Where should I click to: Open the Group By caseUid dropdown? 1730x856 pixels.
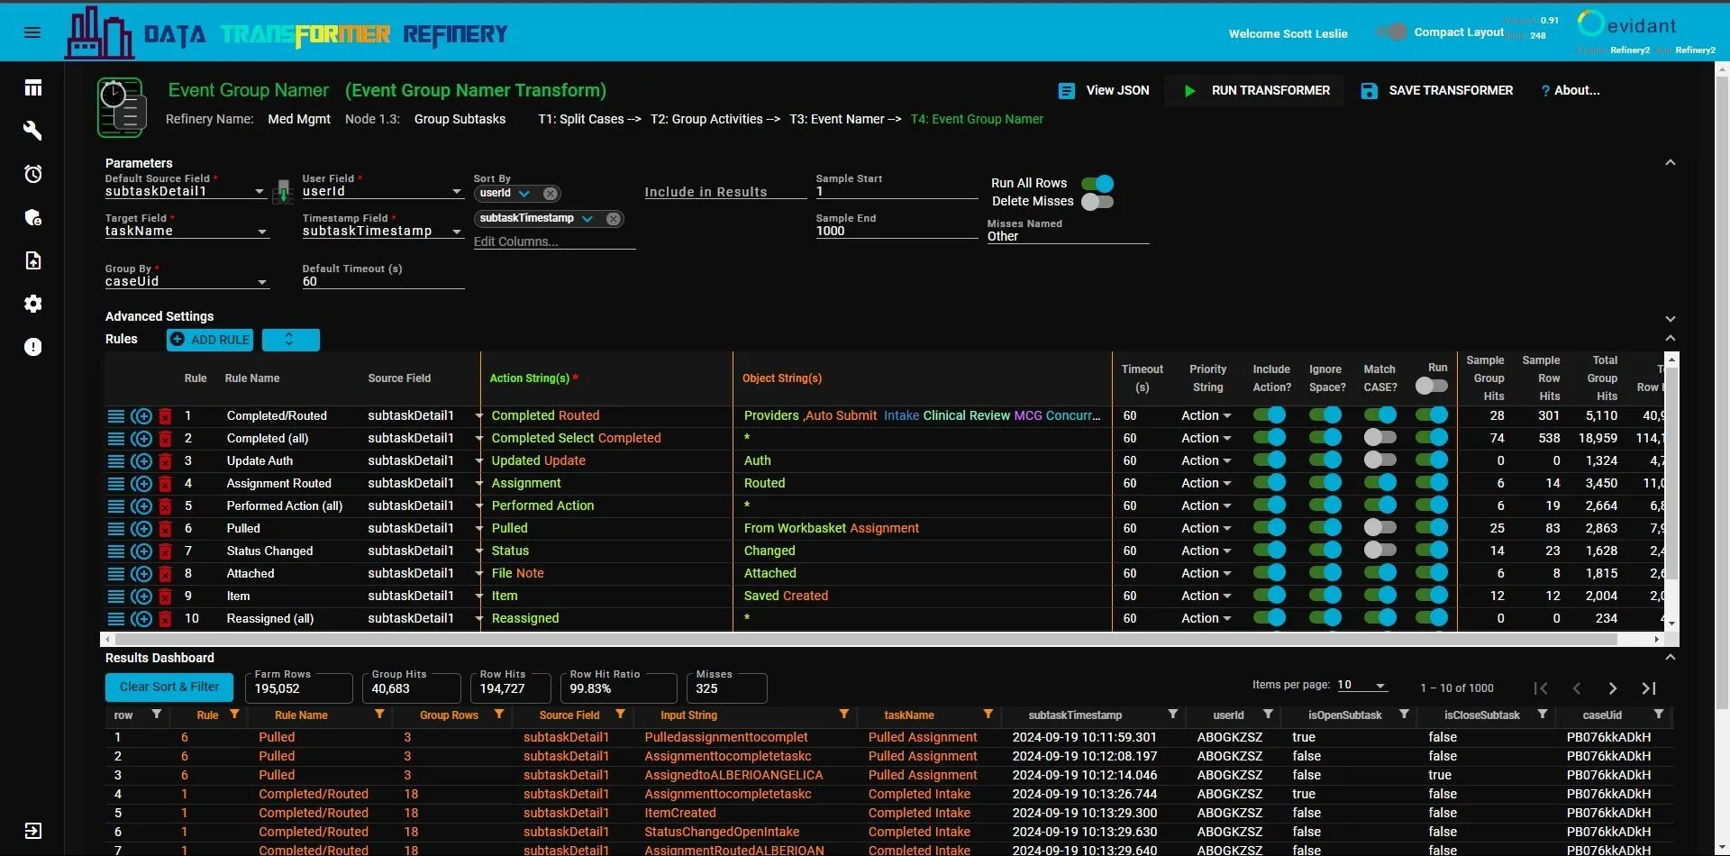(186, 282)
